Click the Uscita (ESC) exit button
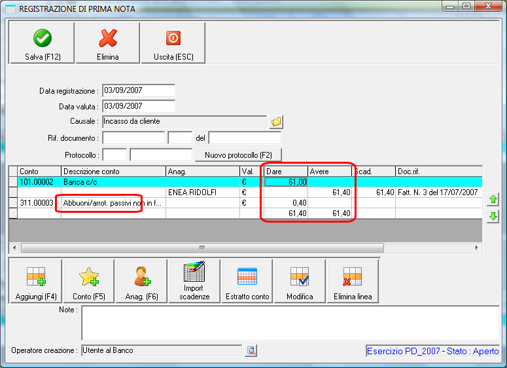 173,43
